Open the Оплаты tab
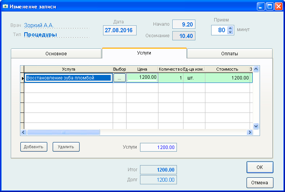Screen dimensions: 285x192 [x=230, y=53]
